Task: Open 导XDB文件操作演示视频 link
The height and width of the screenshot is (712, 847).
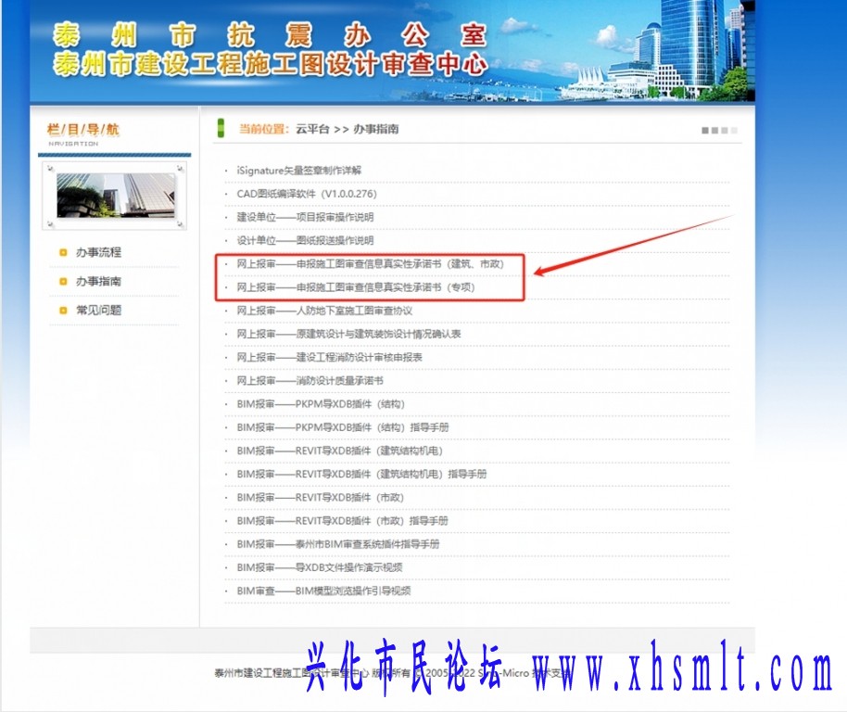Action: click(x=320, y=567)
